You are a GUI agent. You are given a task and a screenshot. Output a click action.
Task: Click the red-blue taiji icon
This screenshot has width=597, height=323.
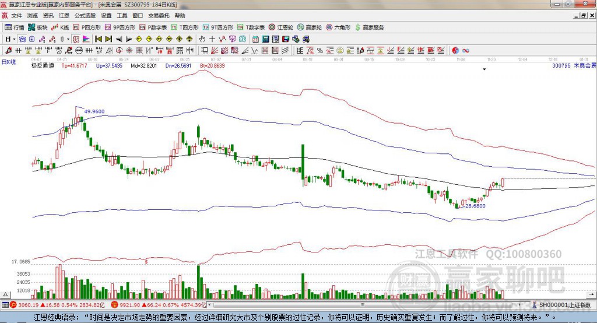455,50
